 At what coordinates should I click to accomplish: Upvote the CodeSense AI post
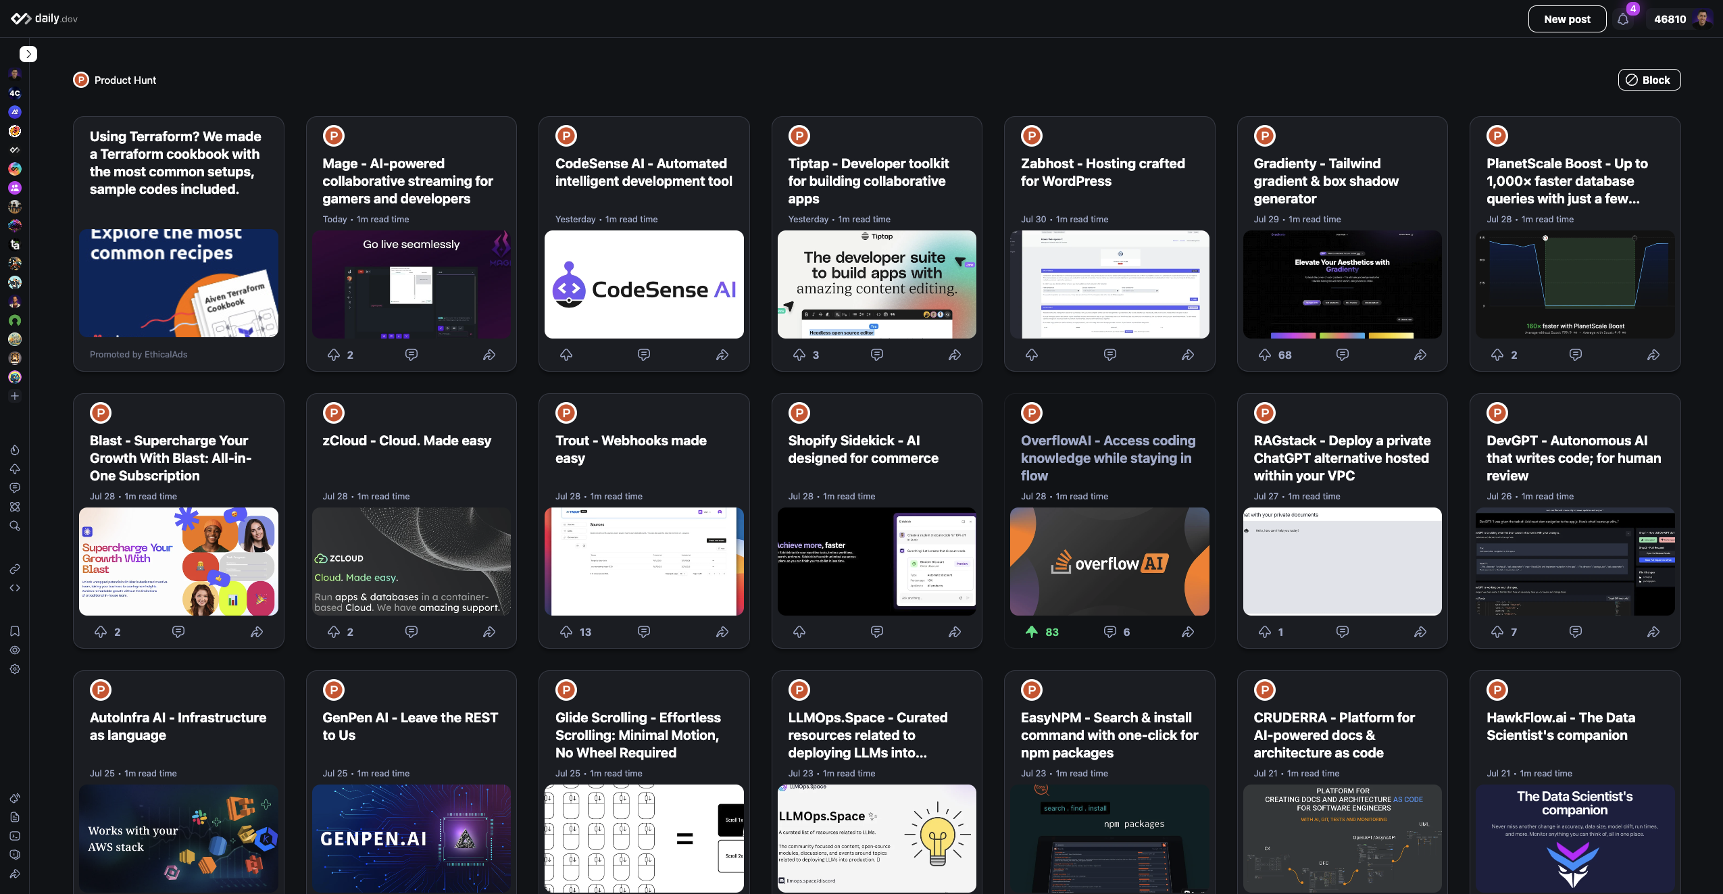click(x=566, y=355)
